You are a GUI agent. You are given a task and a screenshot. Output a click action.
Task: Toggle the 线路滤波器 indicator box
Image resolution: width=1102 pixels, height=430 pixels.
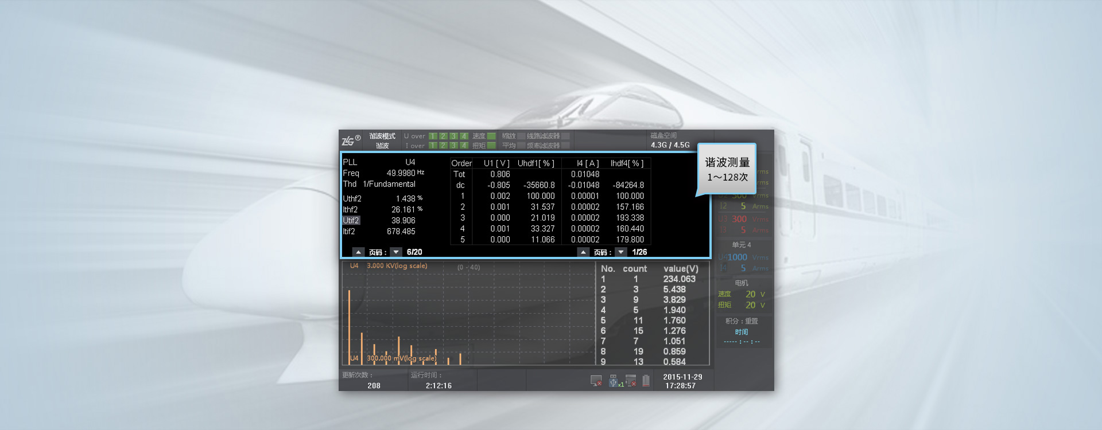coord(565,136)
